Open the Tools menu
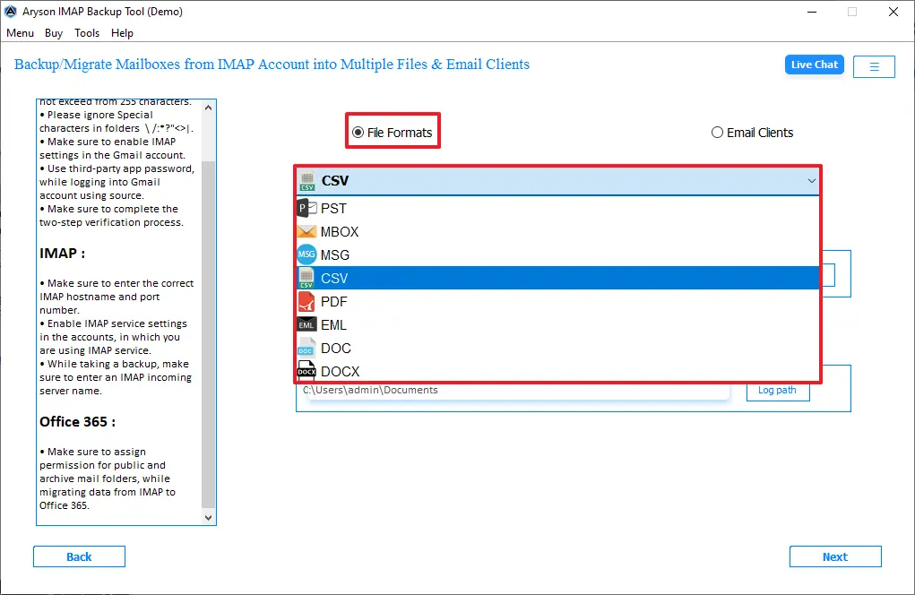 click(87, 33)
